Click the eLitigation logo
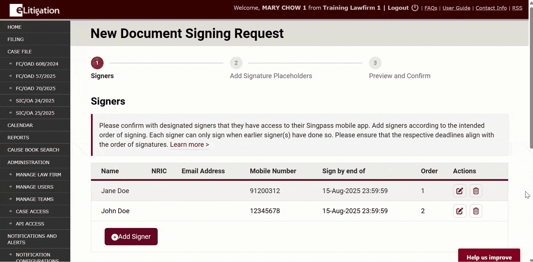The image size is (533, 262). coord(35,10)
